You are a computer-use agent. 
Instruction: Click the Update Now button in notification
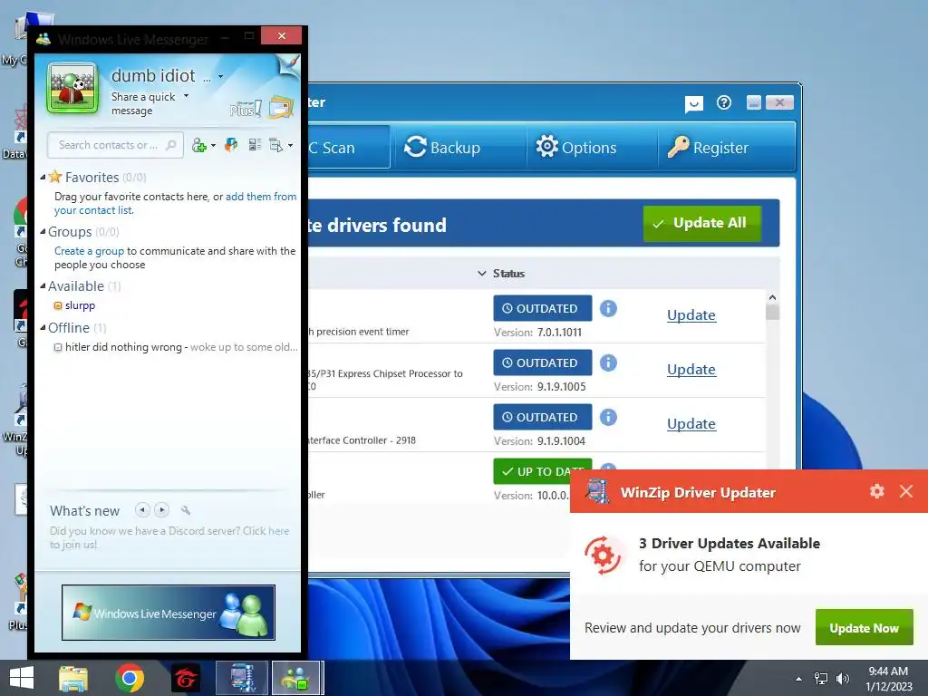coord(864,627)
